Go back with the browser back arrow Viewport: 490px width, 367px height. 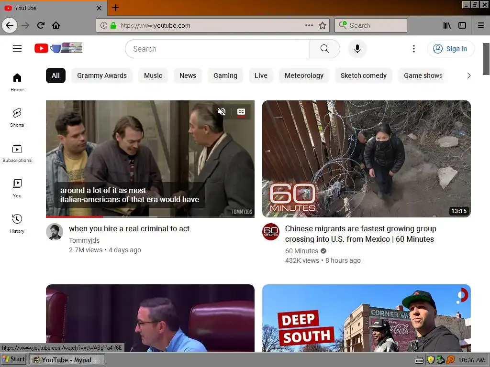click(x=10, y=25)
